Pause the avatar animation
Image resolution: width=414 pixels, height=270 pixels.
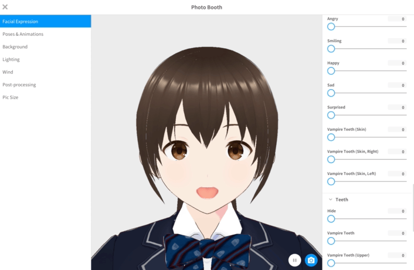[x=294, y=260]
